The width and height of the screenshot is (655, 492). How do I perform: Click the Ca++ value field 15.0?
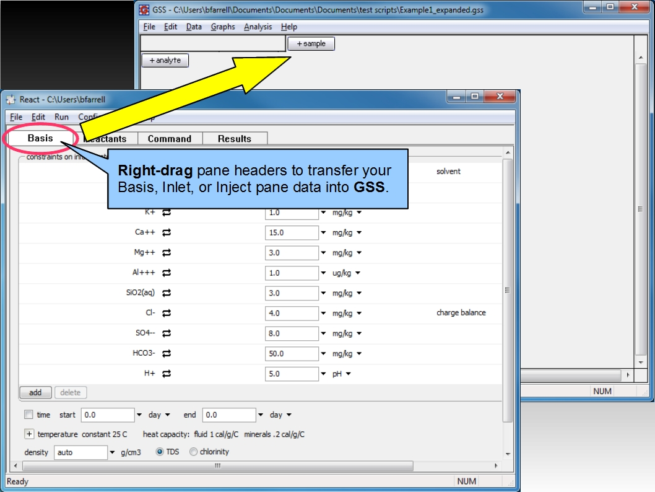(292, 233)
